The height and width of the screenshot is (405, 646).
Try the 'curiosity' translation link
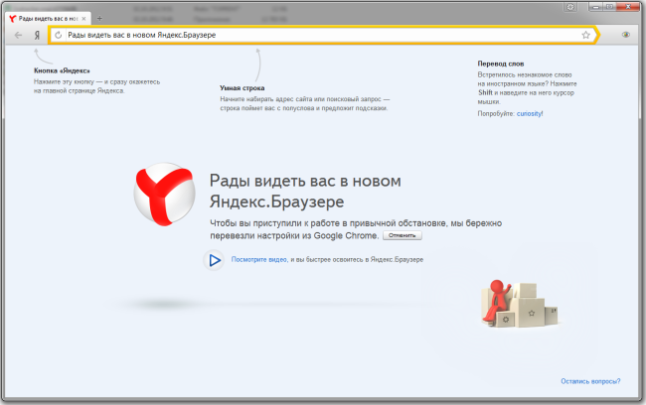click(529, 113)
